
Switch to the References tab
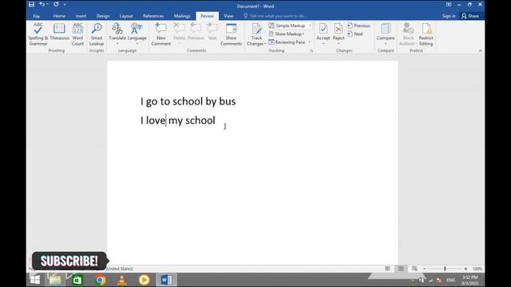pos(153,16)
